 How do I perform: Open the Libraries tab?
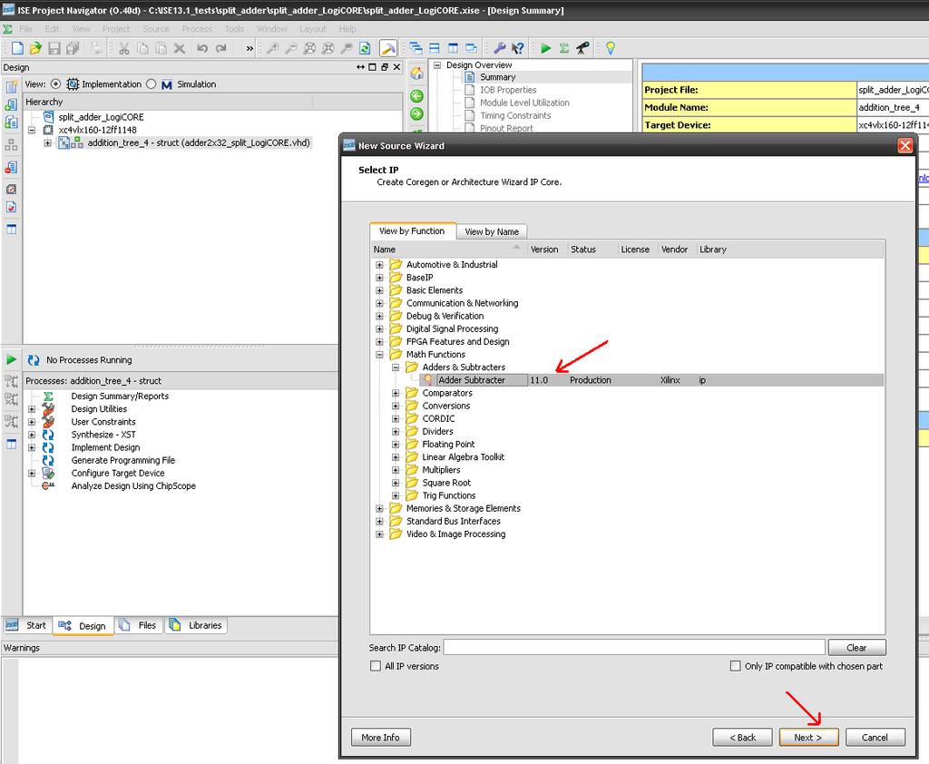click(x=196, y=625)
